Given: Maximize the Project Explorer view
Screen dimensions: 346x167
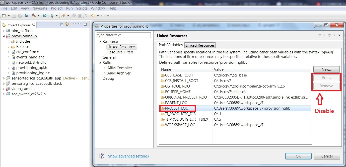Looking at the screenshot, I should click(x=85, y=24).
